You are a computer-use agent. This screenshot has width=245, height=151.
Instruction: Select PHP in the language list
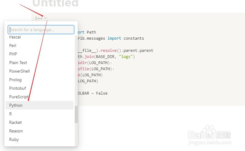coord(13,54)
